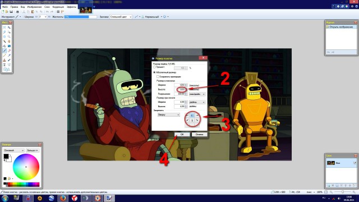Click the More button in palette
359x202 pixels.
point(33,150)
